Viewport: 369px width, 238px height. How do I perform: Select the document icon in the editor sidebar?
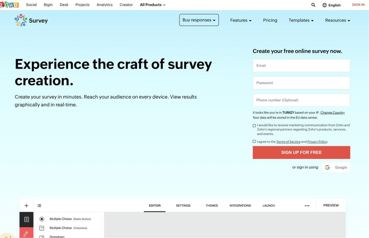pyautogui.click(x=26, y=219)
